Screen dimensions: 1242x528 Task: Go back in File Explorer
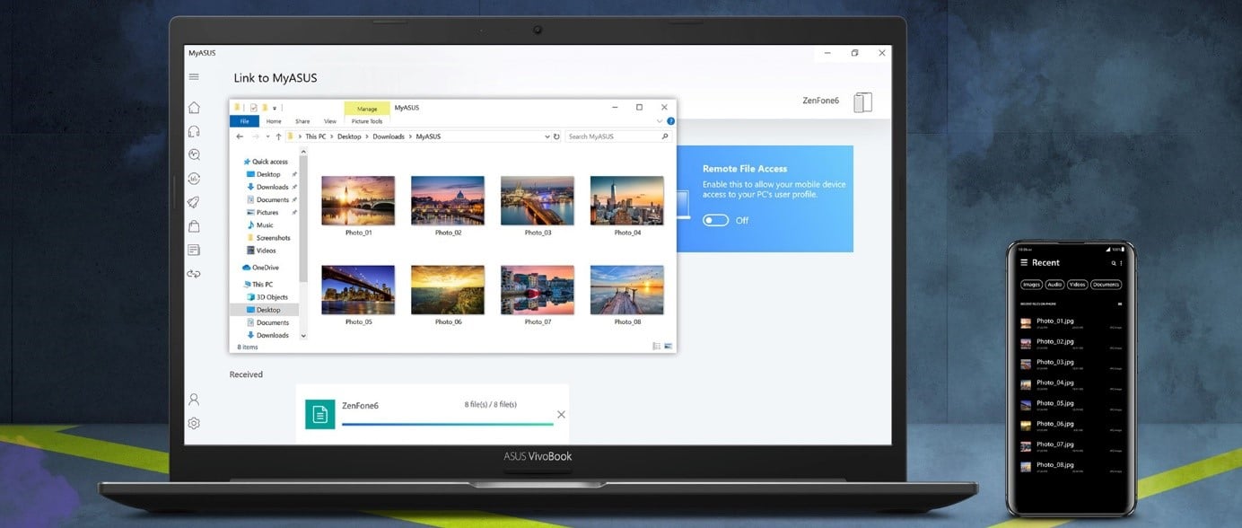(x=240, y=136)
